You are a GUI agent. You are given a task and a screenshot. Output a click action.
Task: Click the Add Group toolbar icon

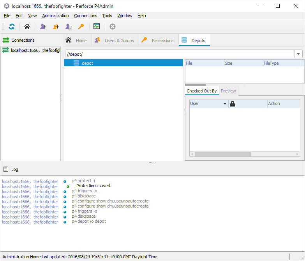(x=56, y=27)
